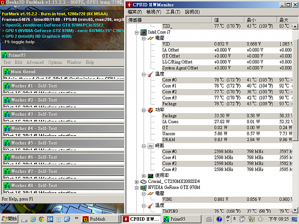Image resolution: width=299 pixels, height=224 pixels.
Task: Open Prime95 Options menu
Action: click(x=55, y=62)
